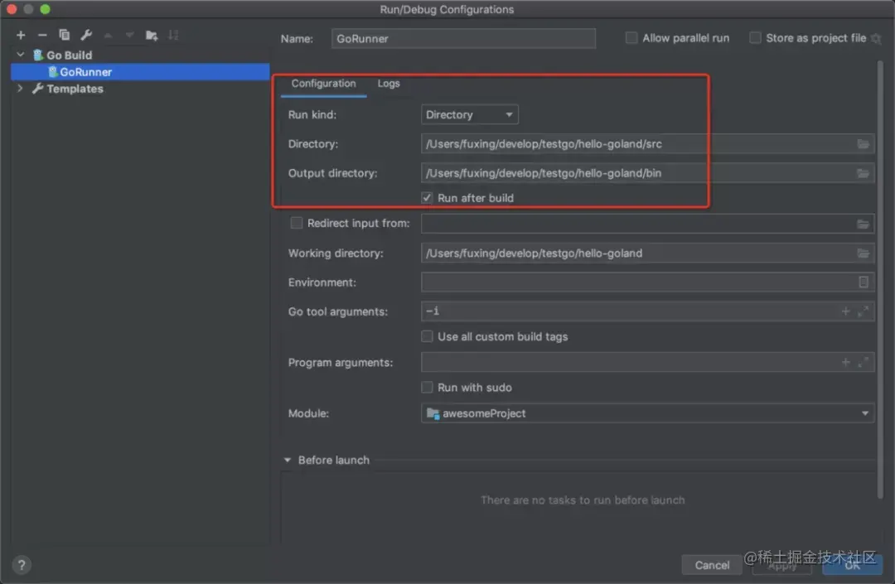Expand the Go tool arguments field icon

[x=863, y=311]
